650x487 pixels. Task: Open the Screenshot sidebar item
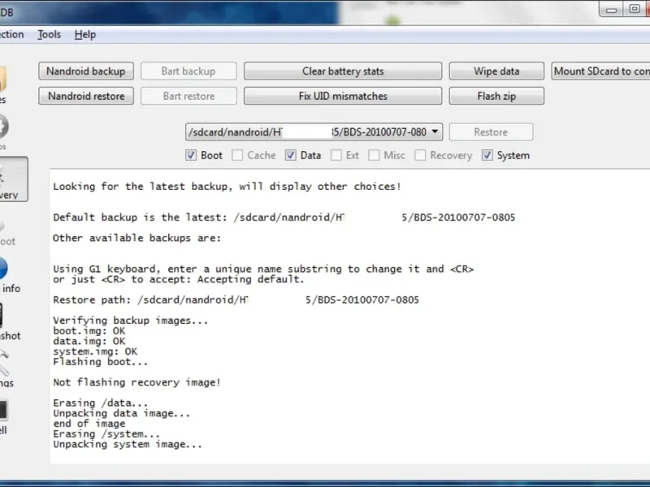pos(9,321)
